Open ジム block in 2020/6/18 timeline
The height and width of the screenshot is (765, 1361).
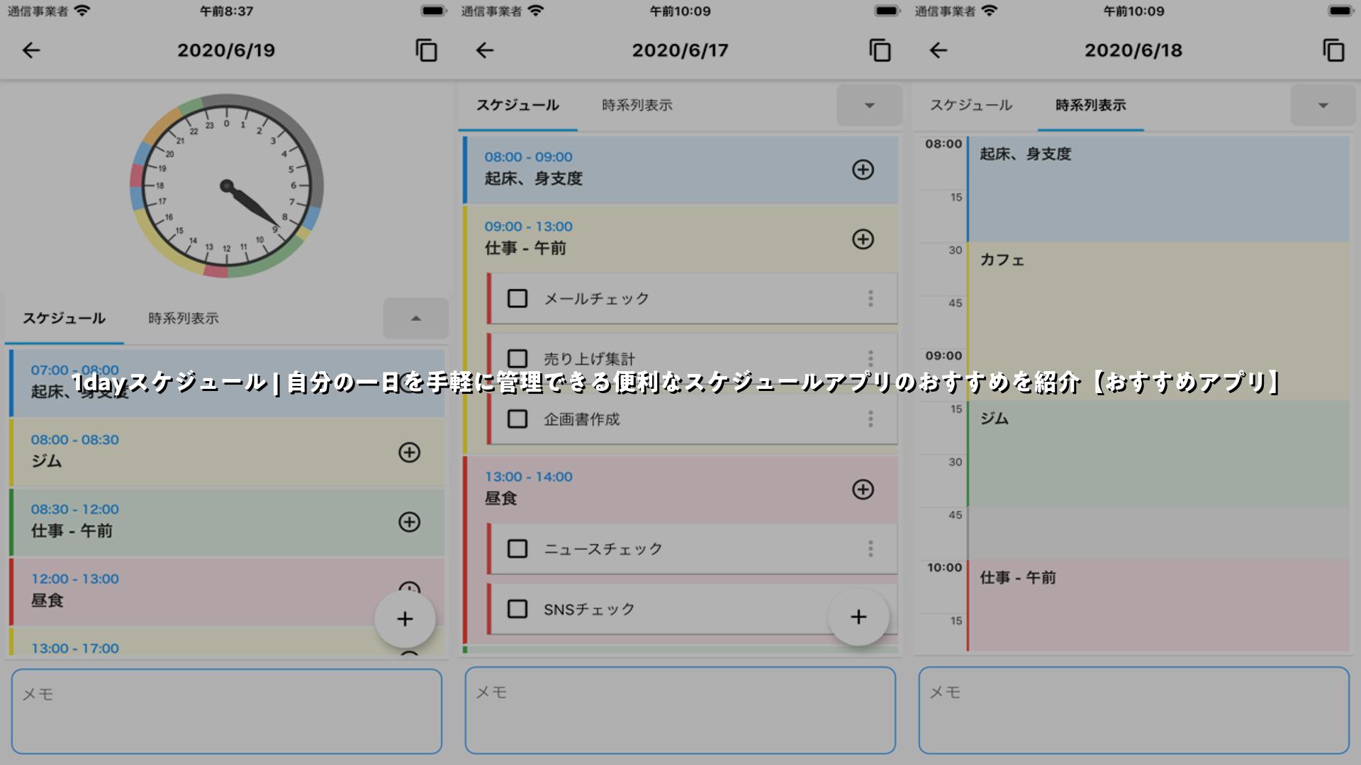(1158, 453)
